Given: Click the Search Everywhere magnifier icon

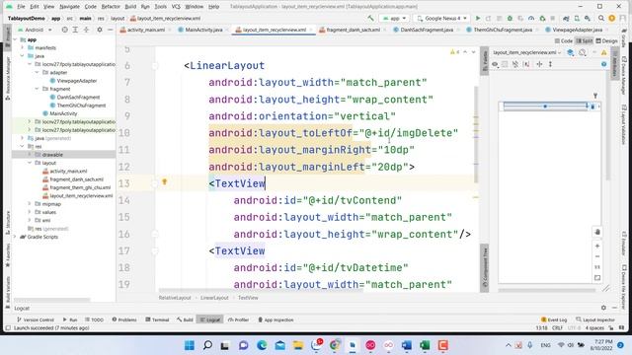Looking at the screenshot, I should (601, 18).
